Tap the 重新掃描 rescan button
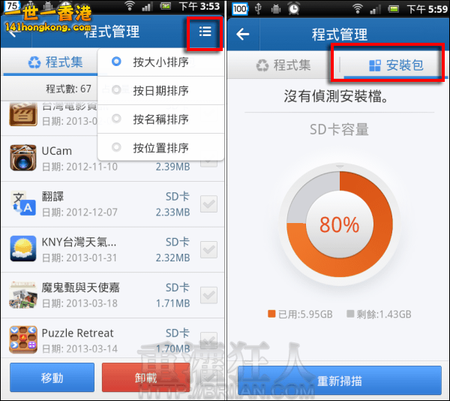This screenshot has width=450, height=401. tap(340, 381)
